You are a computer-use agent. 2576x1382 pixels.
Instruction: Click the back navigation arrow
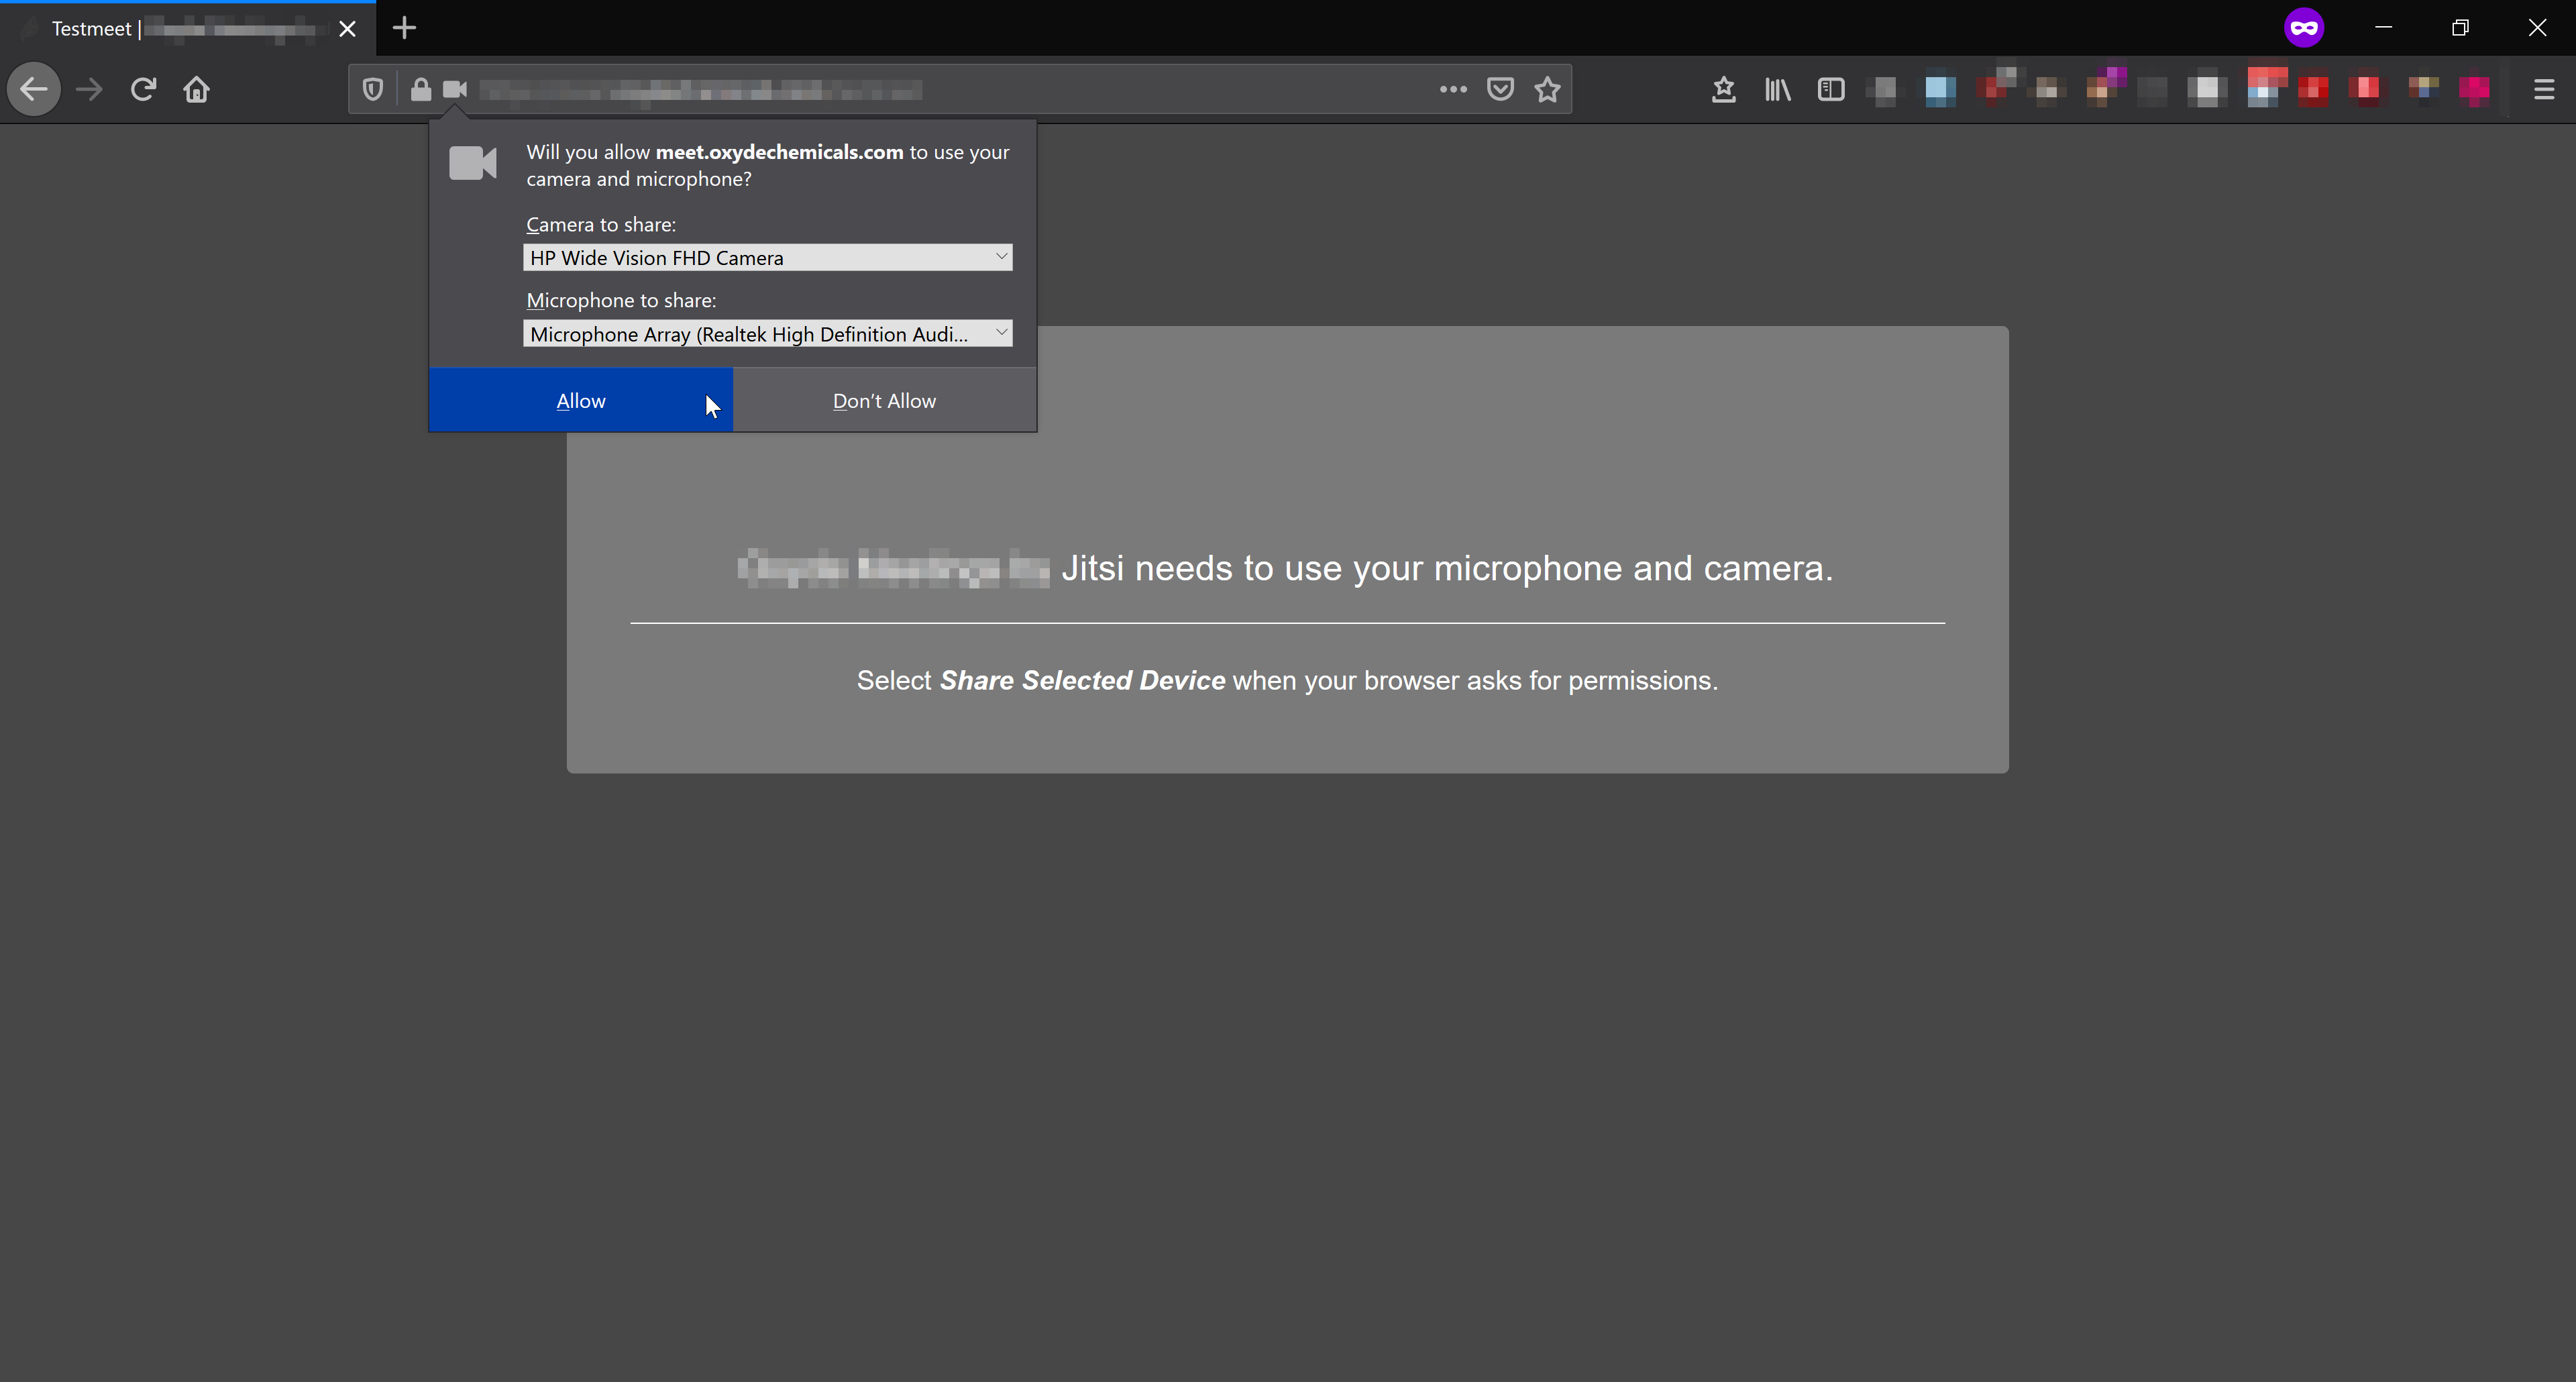[x=33, y=89]
